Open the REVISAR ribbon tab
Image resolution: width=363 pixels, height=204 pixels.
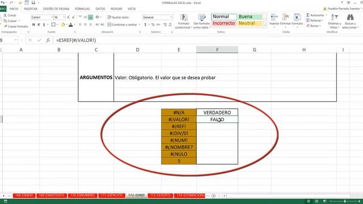(116, 9)
